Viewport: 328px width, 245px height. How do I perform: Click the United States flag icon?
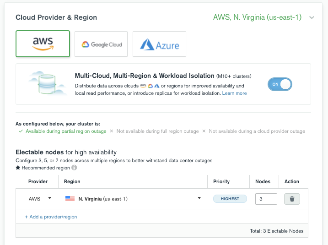pos(70,198)
